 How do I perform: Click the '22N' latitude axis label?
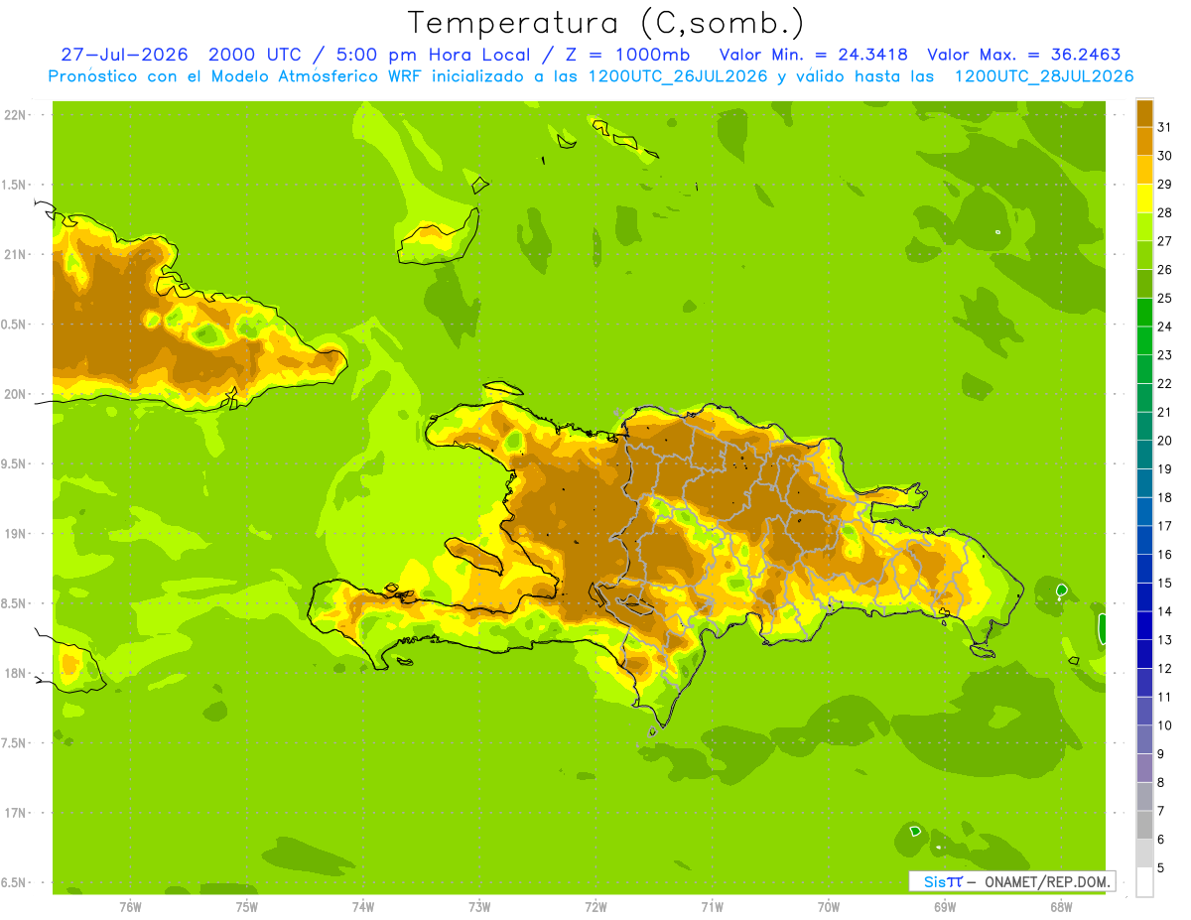pyautogui.click(x=14, y=114)
